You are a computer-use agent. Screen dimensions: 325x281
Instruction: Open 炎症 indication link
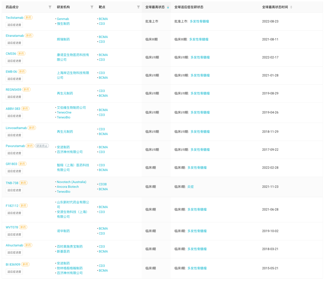190,187
